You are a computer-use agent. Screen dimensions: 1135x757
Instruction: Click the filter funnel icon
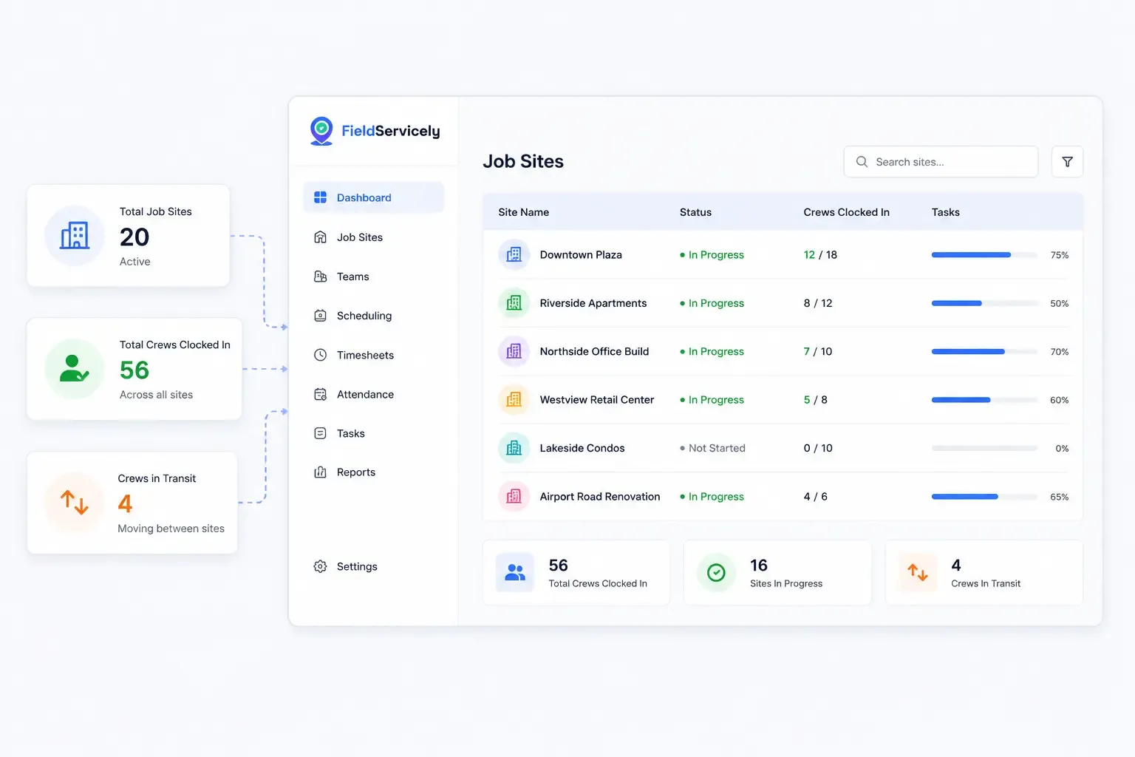point(1067,162)
